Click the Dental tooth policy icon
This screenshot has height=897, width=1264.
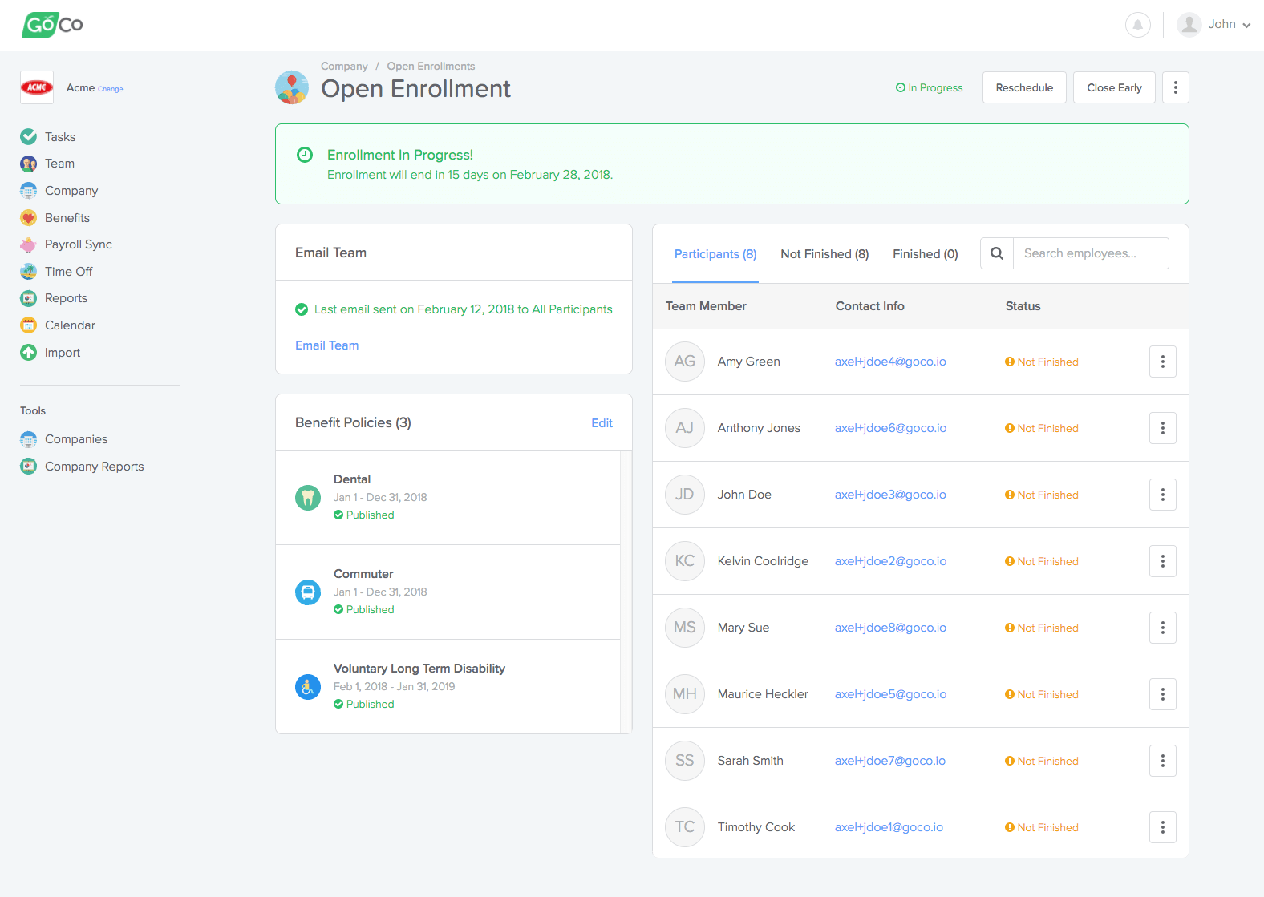[x=308, y=498]
